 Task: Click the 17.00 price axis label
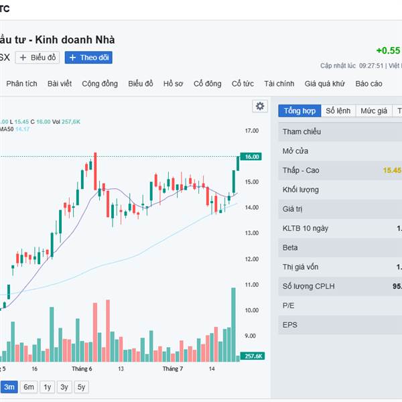[252, 131]
